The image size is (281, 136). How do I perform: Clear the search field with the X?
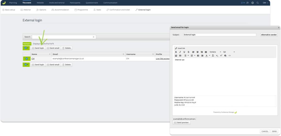coord(93,37)
